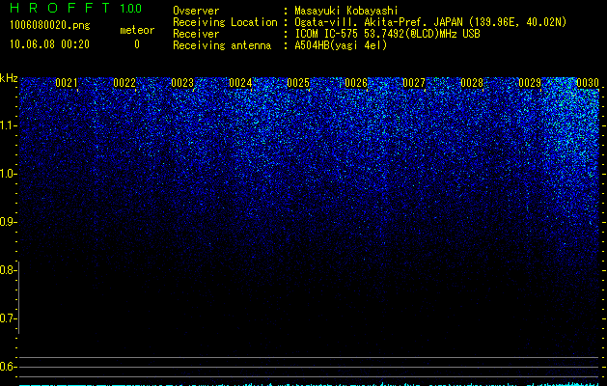
Task: Click the 0.8 kHz axis label
Action: click(x=8, y=270)
